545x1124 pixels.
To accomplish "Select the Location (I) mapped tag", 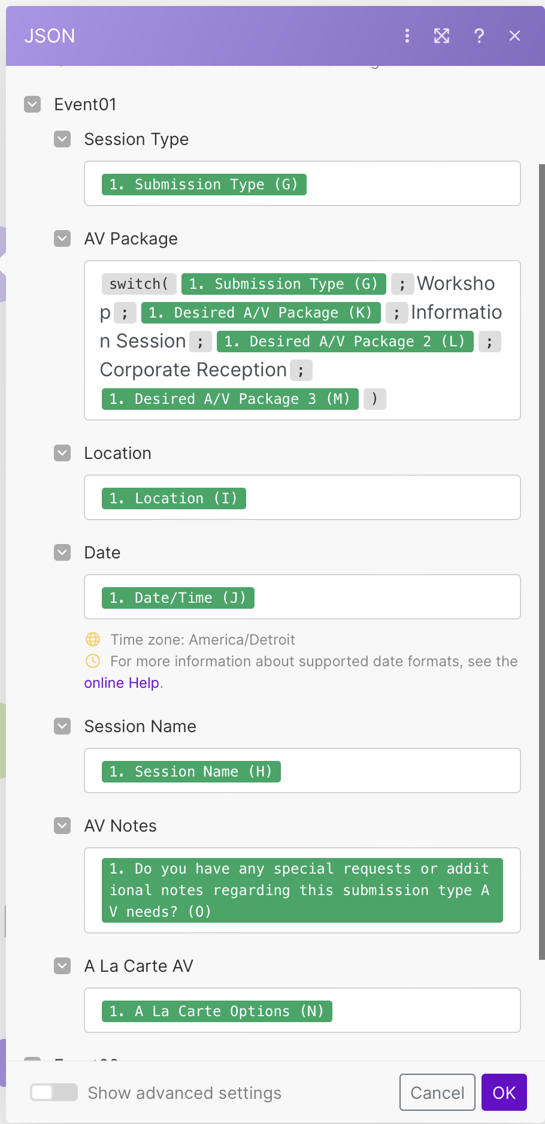I will [174, 498].
